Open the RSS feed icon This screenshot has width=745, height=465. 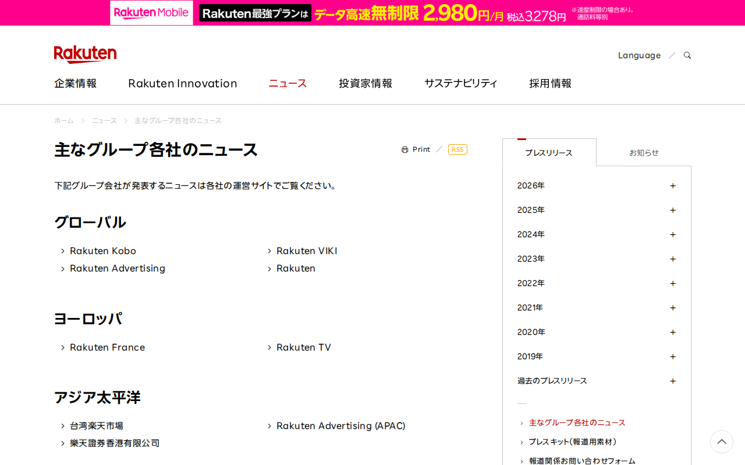coord(457,149)
